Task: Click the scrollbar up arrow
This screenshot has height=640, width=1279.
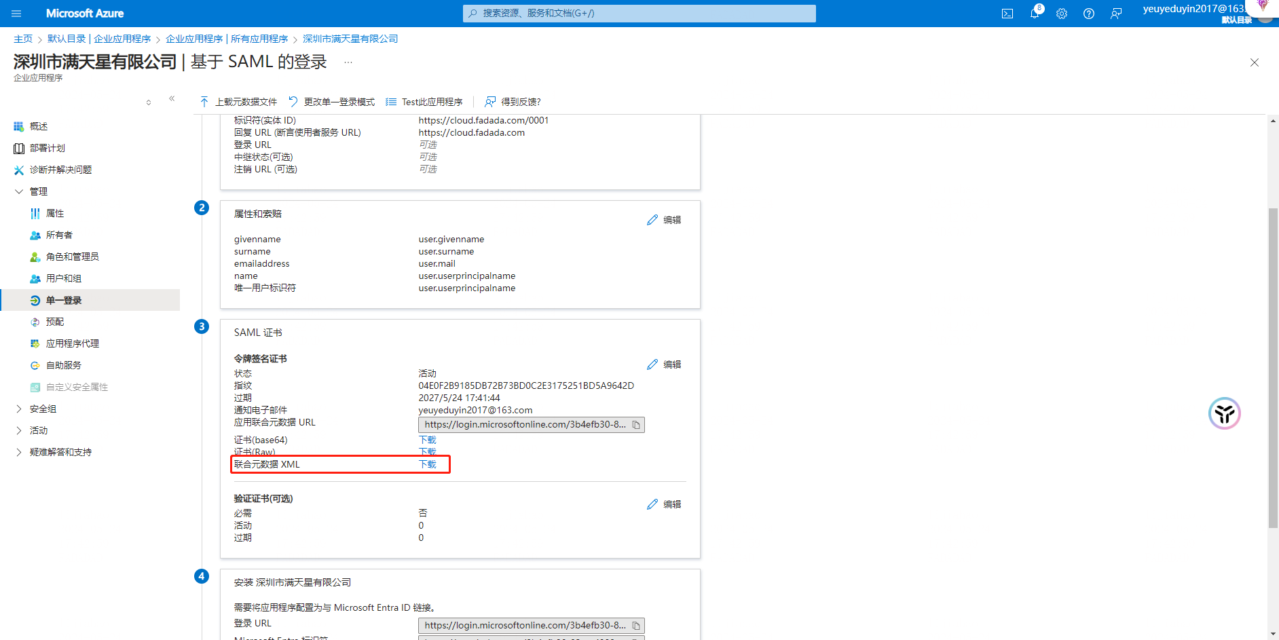Action: point(1273,121)
